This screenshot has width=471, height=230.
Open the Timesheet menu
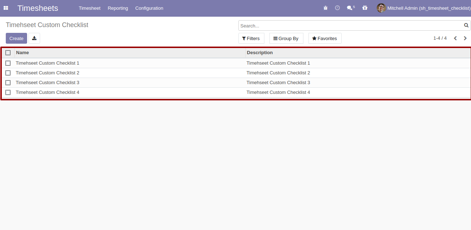tap(90, 8)
